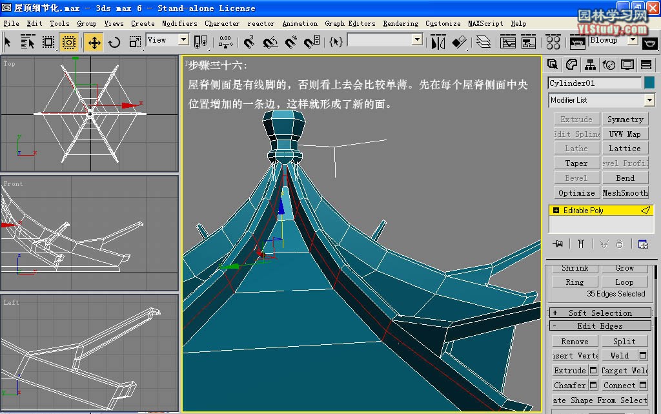Open the Layer Manager
Viewport: 661px width, 414px height.
483,42
